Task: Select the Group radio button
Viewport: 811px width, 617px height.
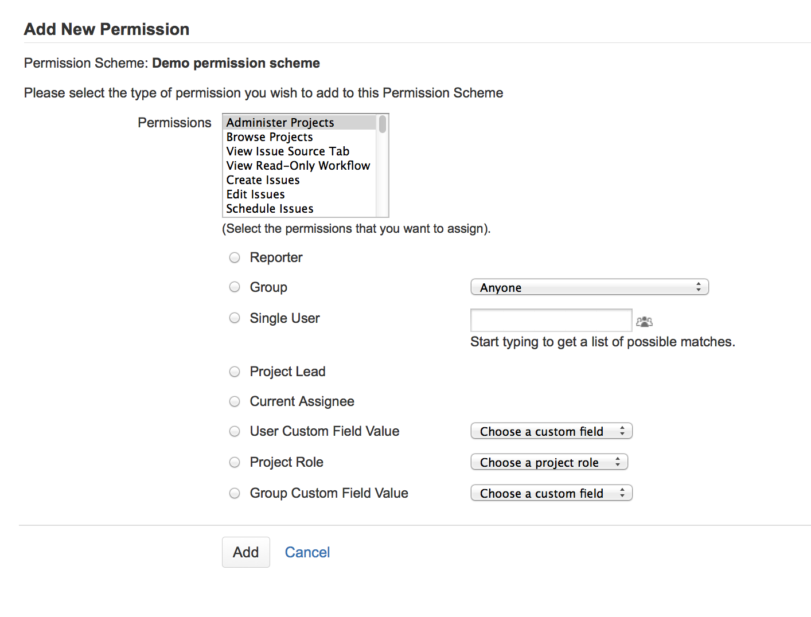Action: [x=235, y=287]
